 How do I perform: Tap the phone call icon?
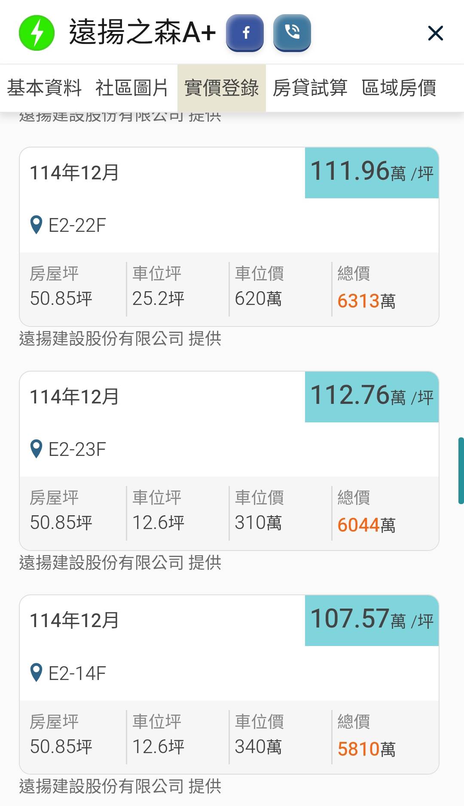(292, 33)
